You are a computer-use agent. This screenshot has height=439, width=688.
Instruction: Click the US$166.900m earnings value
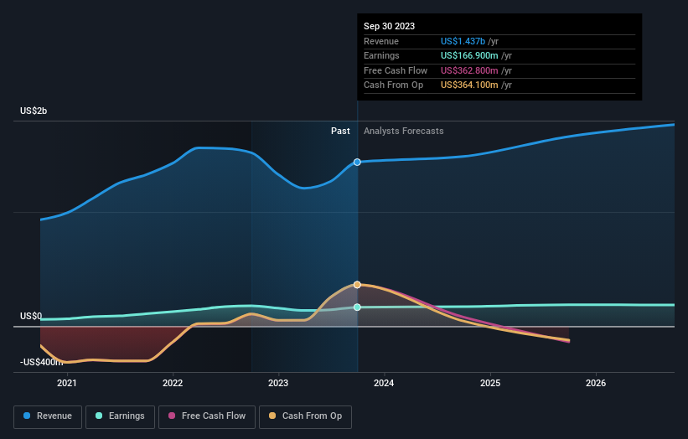[x=469, y=55]
